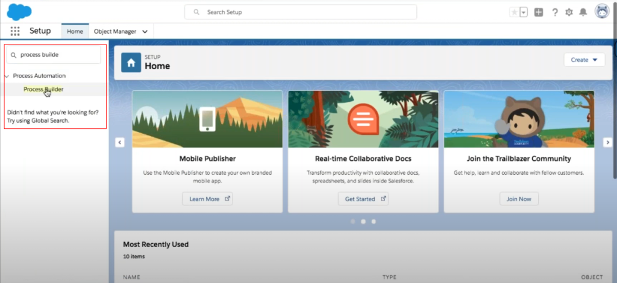
Task: Expand the Object Manager tab dropdown
Action: pos(145,31)
